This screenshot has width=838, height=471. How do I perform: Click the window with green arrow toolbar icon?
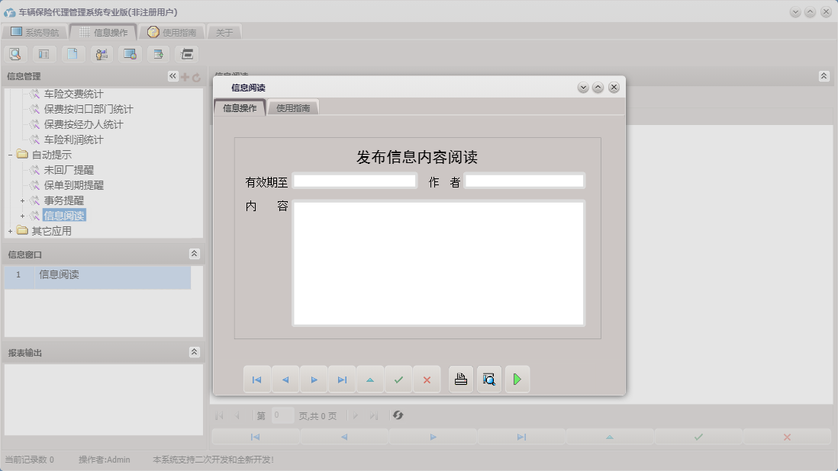click(158, 54)
